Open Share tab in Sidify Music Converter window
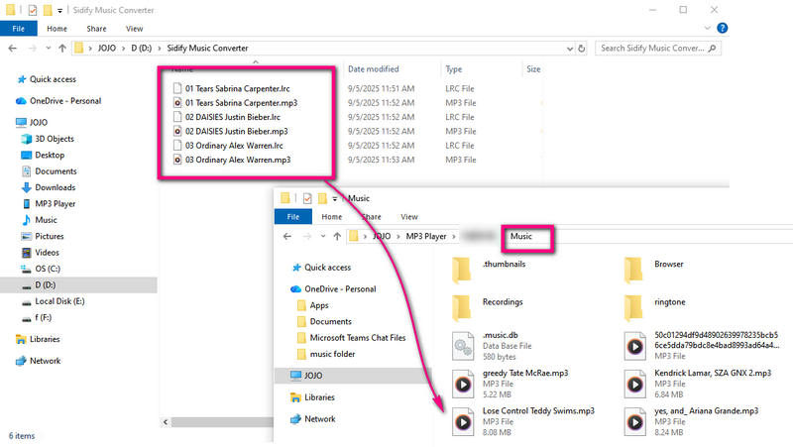 pos(96,29)
